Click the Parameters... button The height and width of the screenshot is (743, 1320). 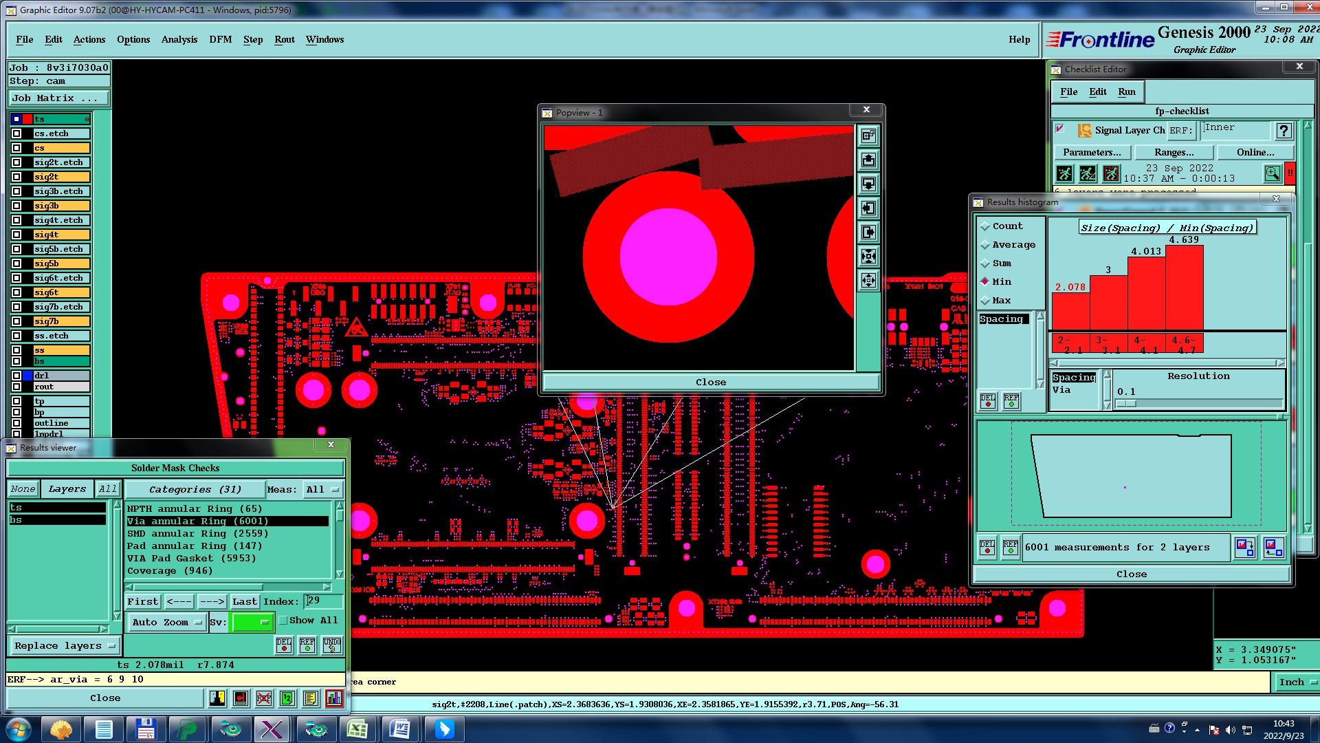tap(1091, 153)
